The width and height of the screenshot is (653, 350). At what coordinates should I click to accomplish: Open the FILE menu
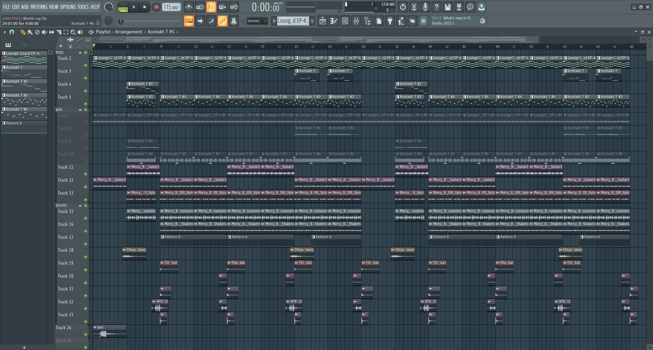(x=6, y=7)
